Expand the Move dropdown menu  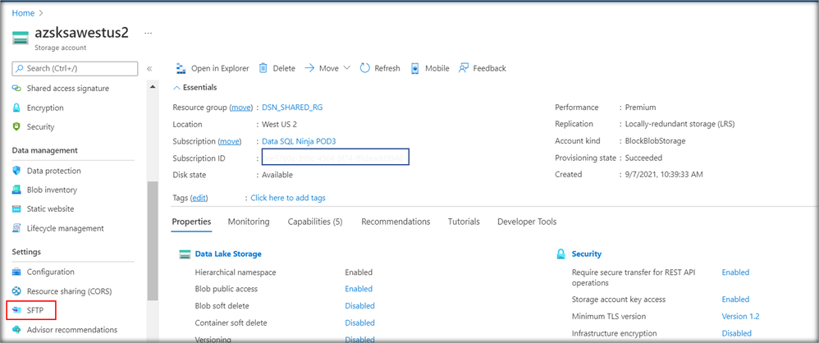pos(346,68)
